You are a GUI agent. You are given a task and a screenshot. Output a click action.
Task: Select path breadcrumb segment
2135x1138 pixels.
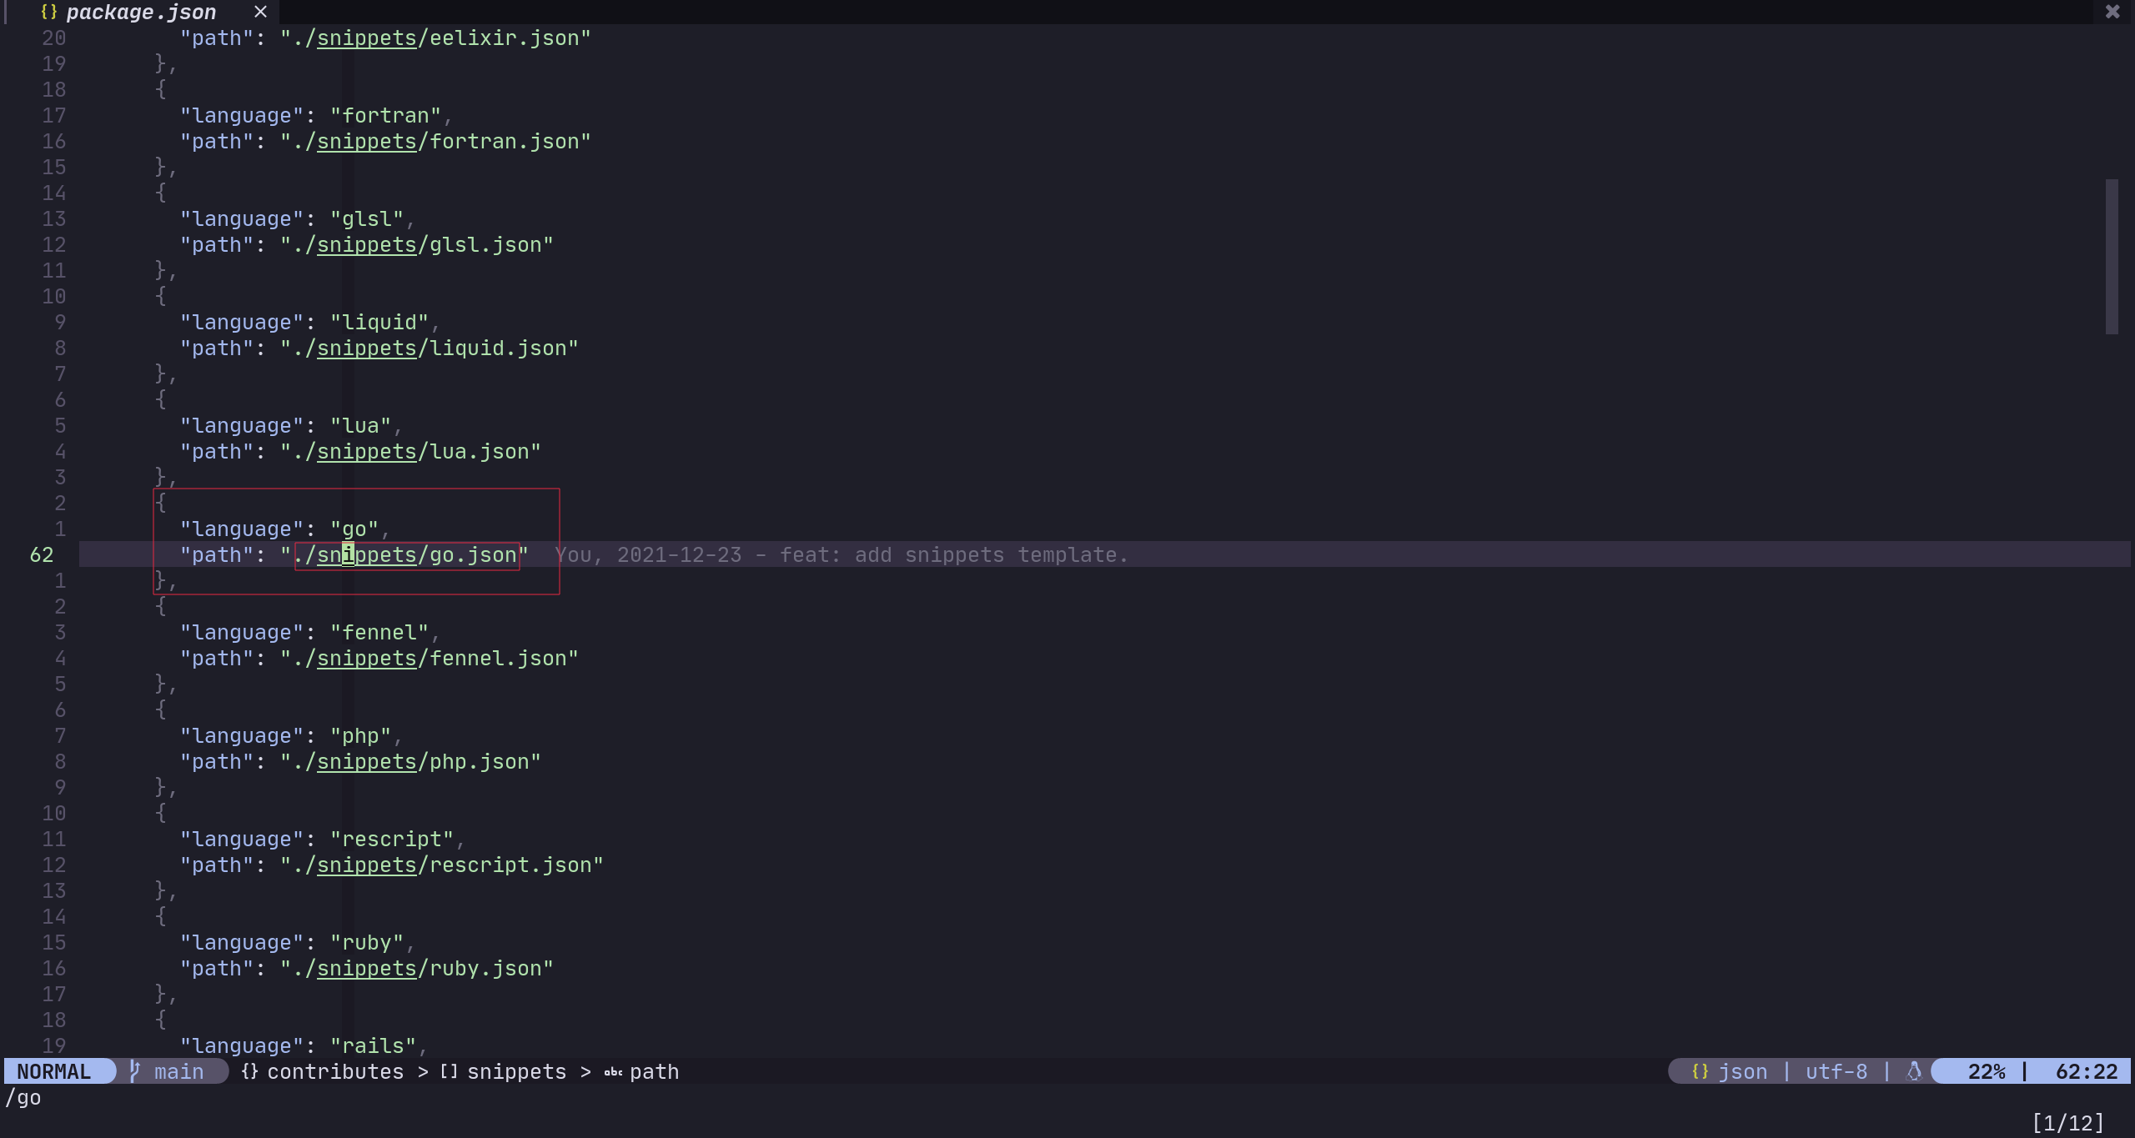[x=654, y=1071]
